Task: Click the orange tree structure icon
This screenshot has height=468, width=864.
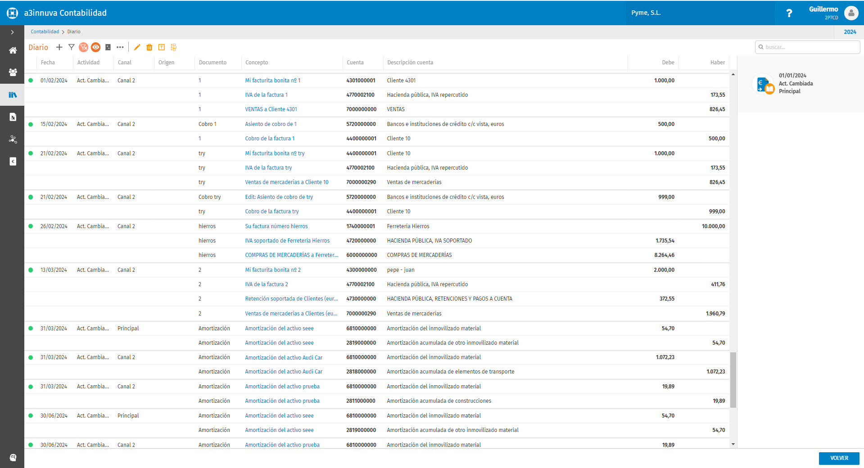Action: tap(174, 47)
